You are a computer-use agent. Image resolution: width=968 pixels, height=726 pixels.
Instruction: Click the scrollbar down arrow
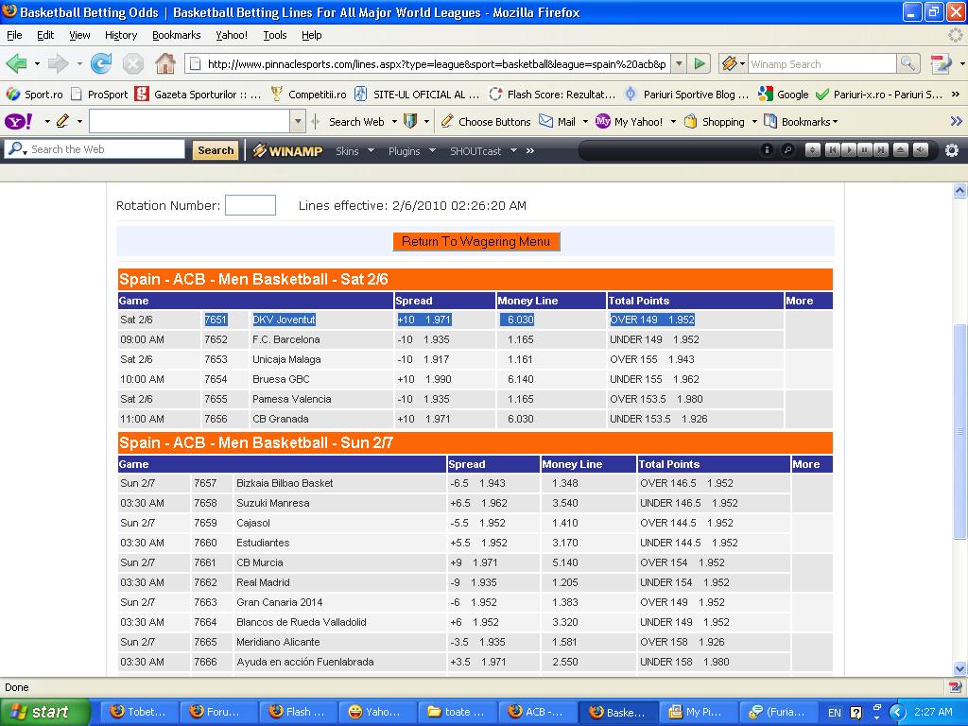point(960,668)
